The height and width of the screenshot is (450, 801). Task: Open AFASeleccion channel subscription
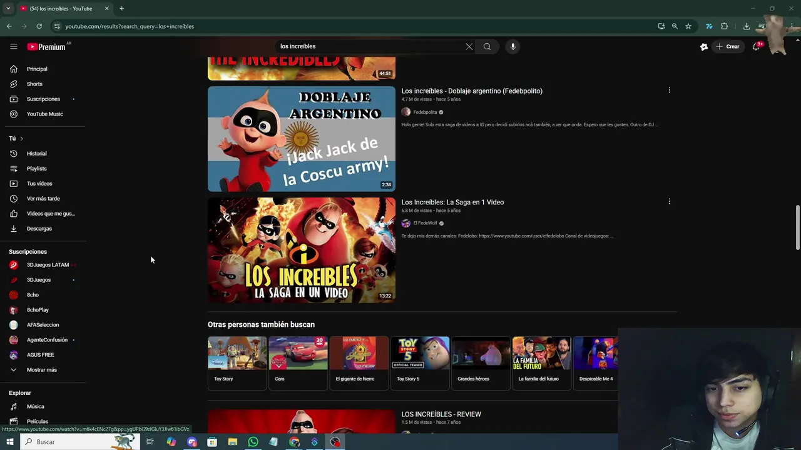point(42,324)
